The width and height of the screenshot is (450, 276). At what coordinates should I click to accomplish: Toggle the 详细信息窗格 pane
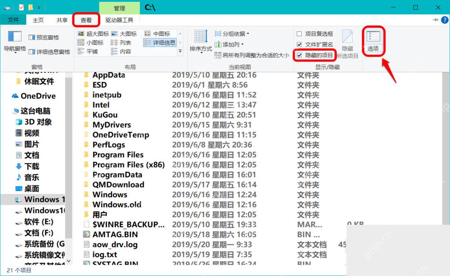point(49,52)
